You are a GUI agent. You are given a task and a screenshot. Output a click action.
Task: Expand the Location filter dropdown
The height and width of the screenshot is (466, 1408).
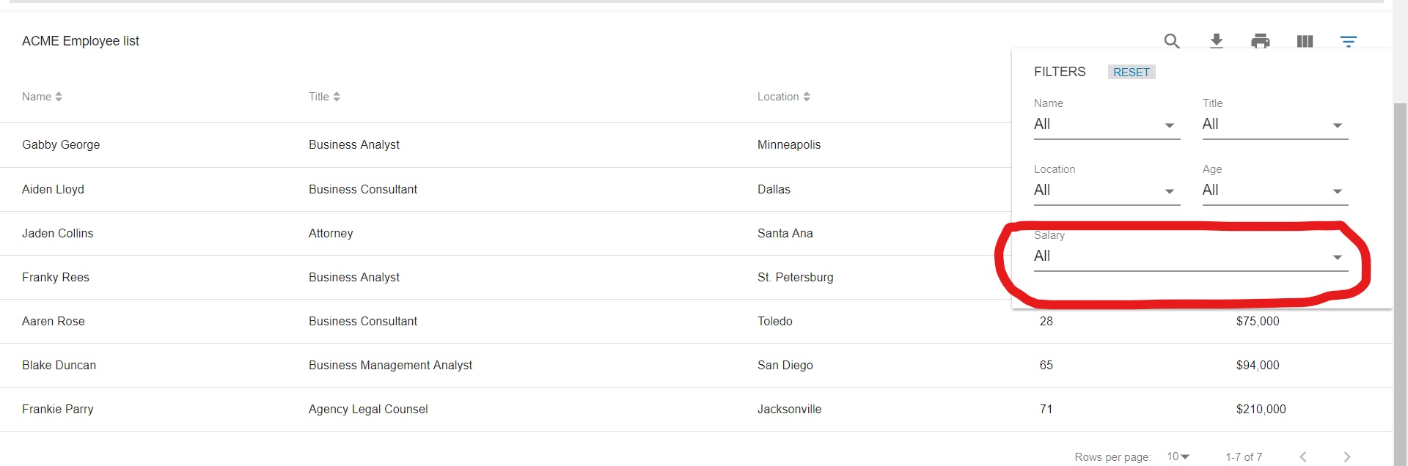point(1106,191)
